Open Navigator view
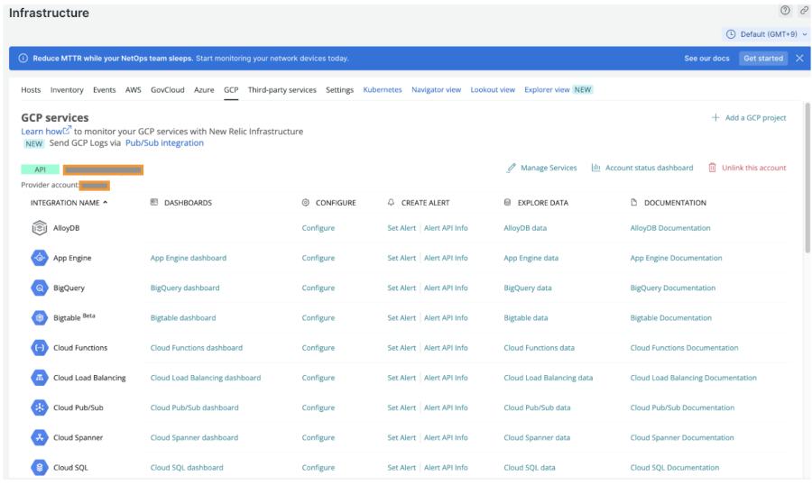Screen dimensions: 812x485 click(x=436, y=89)
